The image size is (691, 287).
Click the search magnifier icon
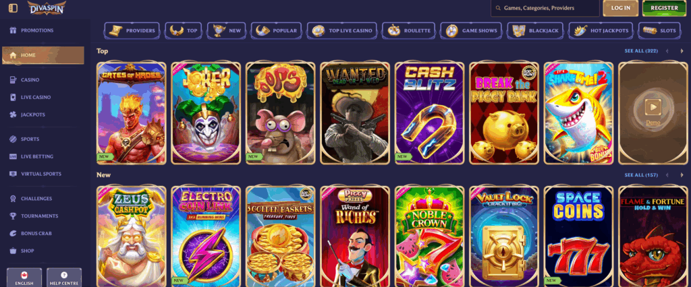498,8
